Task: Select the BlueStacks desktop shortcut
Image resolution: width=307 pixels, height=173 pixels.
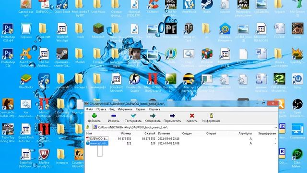Action: 26,81
